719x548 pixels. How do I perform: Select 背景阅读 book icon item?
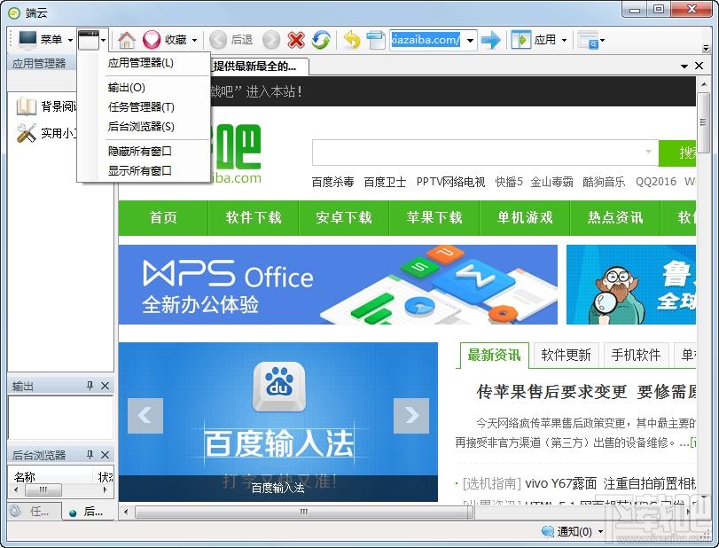point(26,106)
